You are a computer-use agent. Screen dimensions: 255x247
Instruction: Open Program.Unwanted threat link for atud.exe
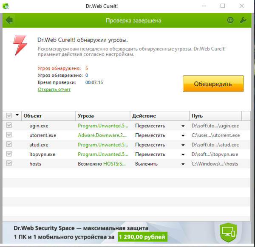tap(103, 145)
